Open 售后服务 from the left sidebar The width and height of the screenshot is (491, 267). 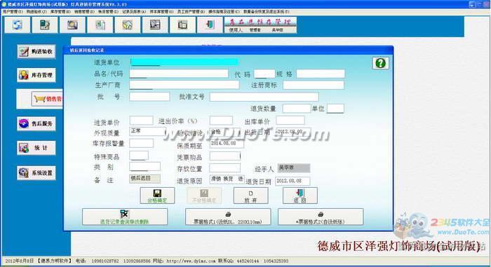point(36,123)
